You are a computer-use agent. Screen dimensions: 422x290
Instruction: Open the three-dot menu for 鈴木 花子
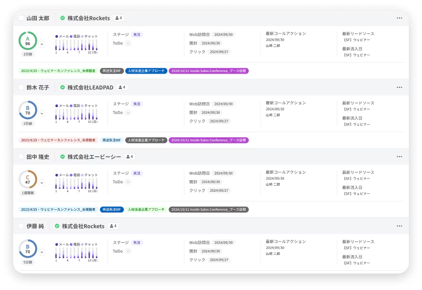[x=399, y=87]
